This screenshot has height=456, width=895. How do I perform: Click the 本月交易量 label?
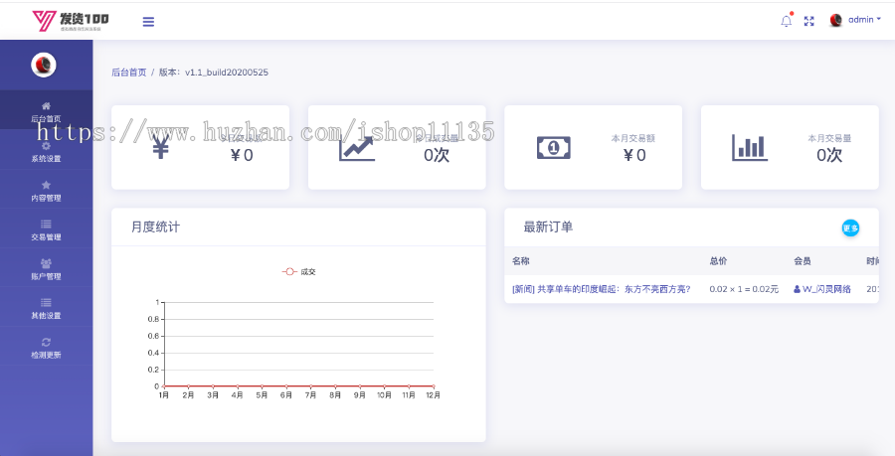[x=829, y=138]
